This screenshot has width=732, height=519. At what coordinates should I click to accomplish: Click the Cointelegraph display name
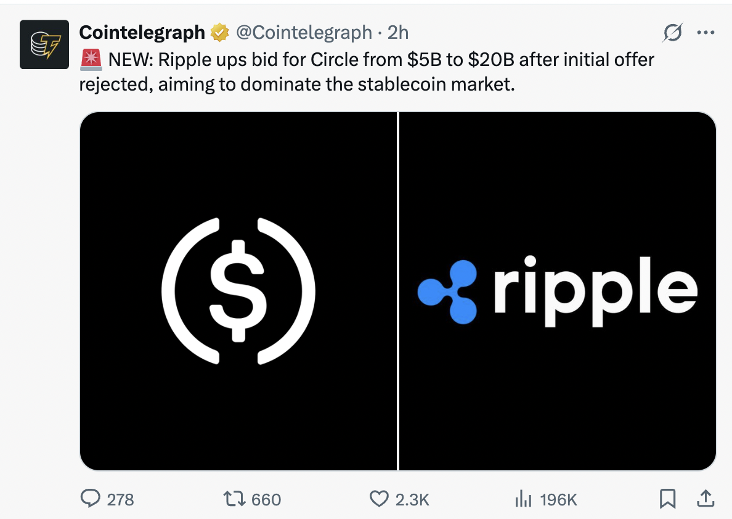click(142, 32)
